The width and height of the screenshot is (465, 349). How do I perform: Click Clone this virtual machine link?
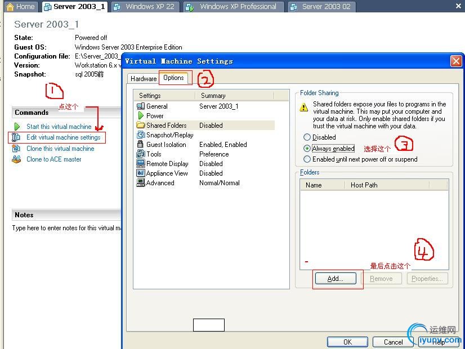60,148
